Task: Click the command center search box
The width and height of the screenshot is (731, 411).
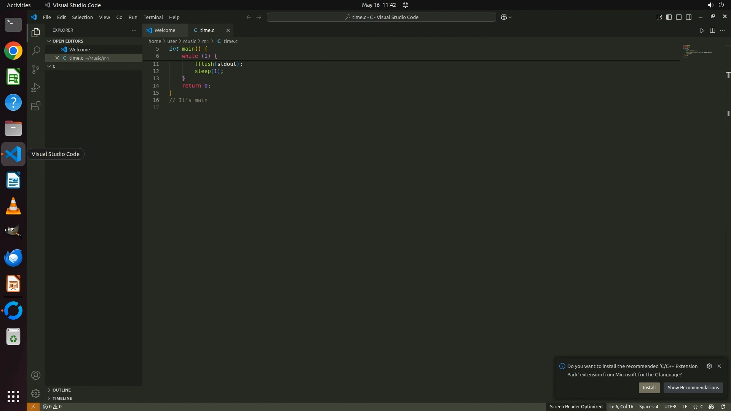Action: pyautogui.click(x=381, y=17)
